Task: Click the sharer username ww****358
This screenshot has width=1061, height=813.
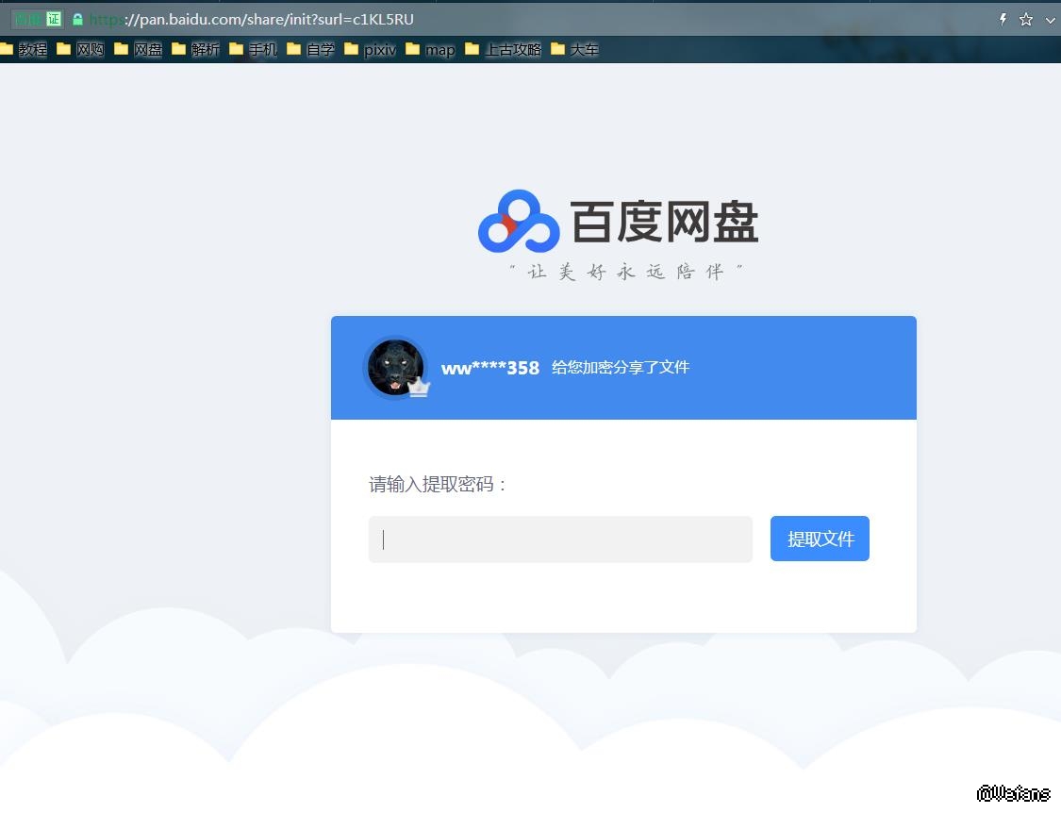Action: click(489, 368)
